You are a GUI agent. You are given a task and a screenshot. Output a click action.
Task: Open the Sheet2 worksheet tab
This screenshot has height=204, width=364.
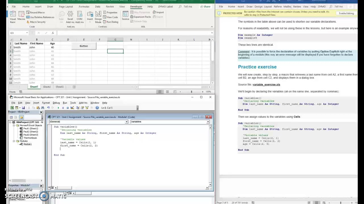47,87
